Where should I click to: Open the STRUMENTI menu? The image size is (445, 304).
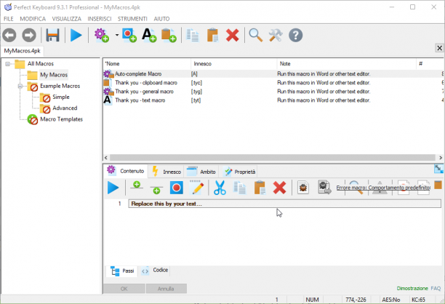[132, 19]
